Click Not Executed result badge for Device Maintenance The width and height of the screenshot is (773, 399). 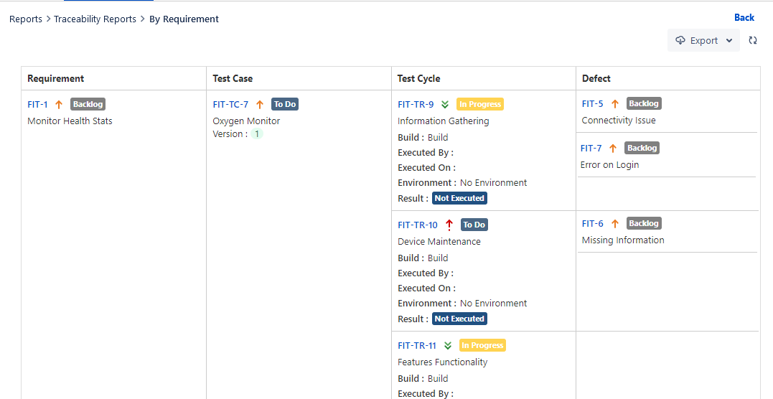[459, 319]
